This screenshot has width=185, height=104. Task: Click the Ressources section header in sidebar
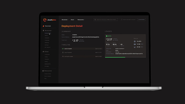click(x=48, y=71)
